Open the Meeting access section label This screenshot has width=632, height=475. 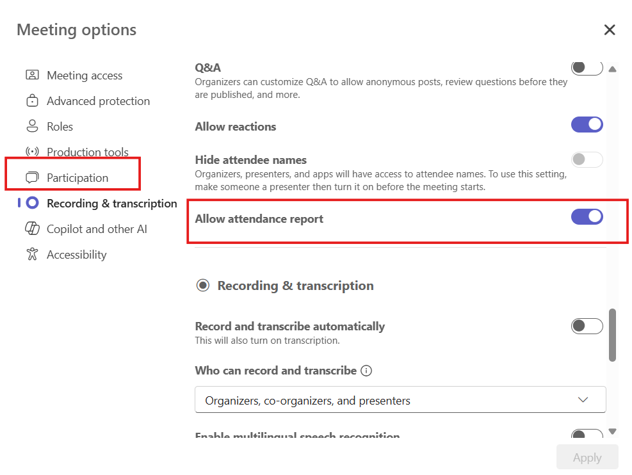[84, 75]
